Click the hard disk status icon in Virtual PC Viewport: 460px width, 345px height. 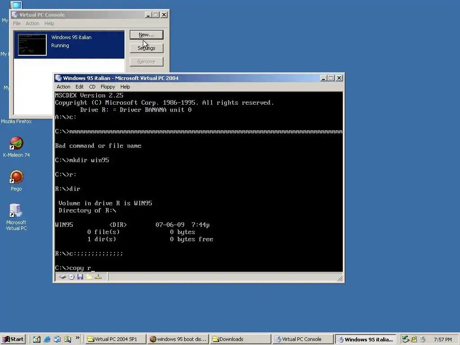point(62,277)
